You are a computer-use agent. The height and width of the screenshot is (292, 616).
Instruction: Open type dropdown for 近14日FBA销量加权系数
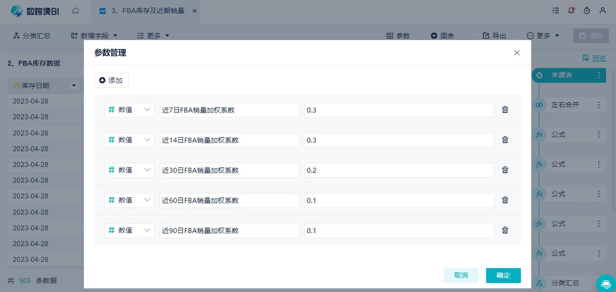(x=129, y=140)
